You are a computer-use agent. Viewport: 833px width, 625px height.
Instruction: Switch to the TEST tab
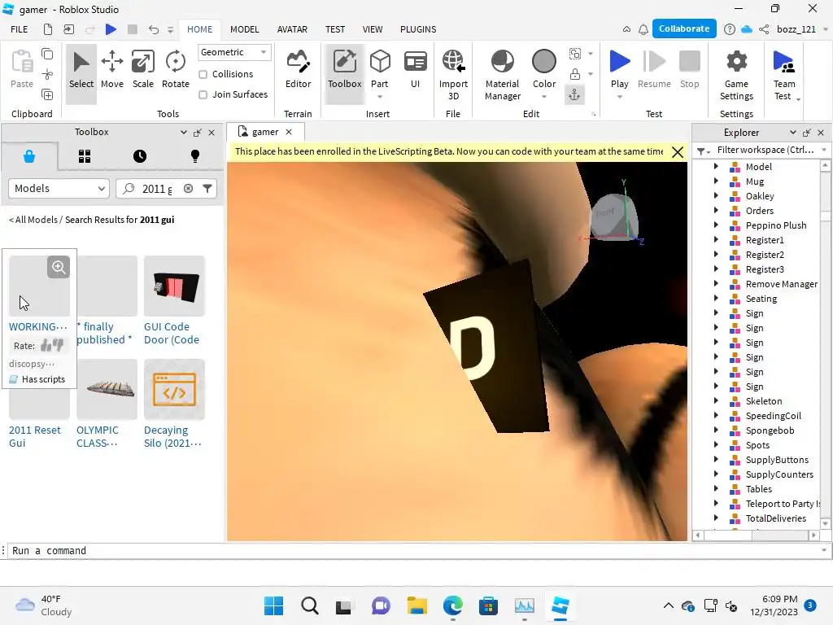[334, 29]
